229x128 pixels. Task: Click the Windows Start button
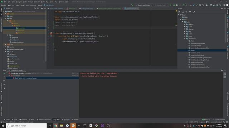[3, 126]
